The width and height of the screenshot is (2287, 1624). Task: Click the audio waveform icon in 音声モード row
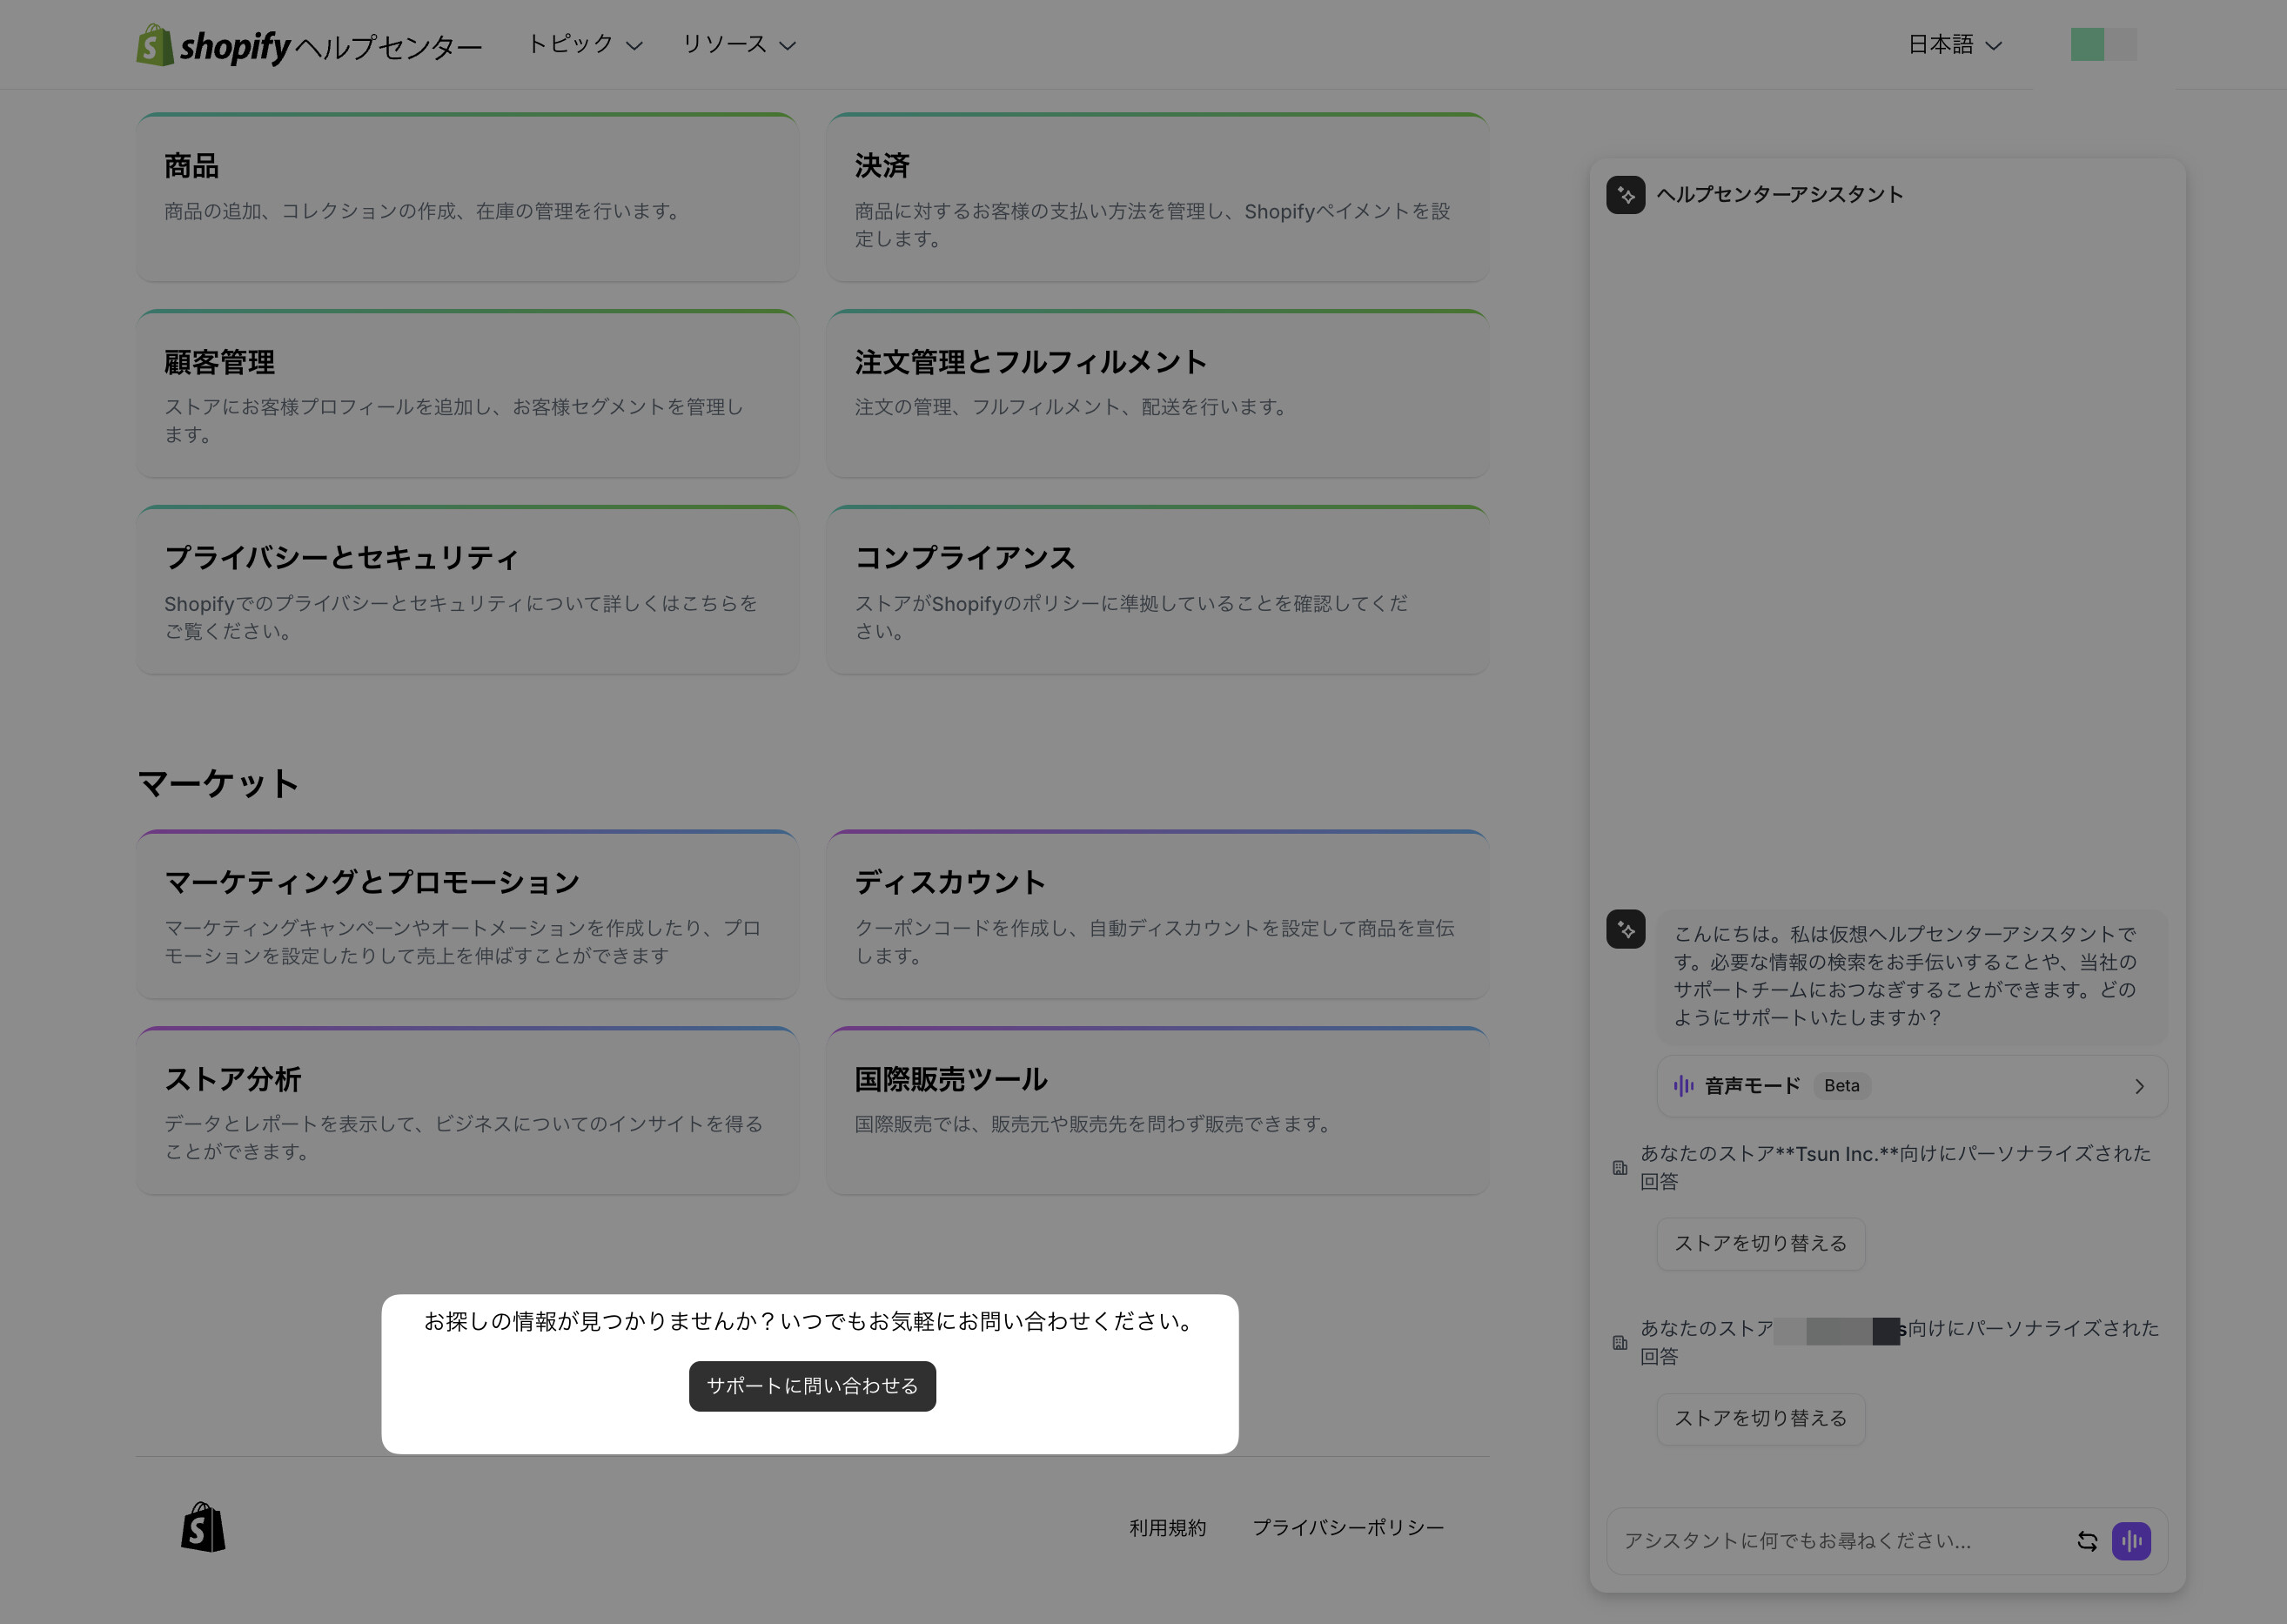point(1684,1086)
